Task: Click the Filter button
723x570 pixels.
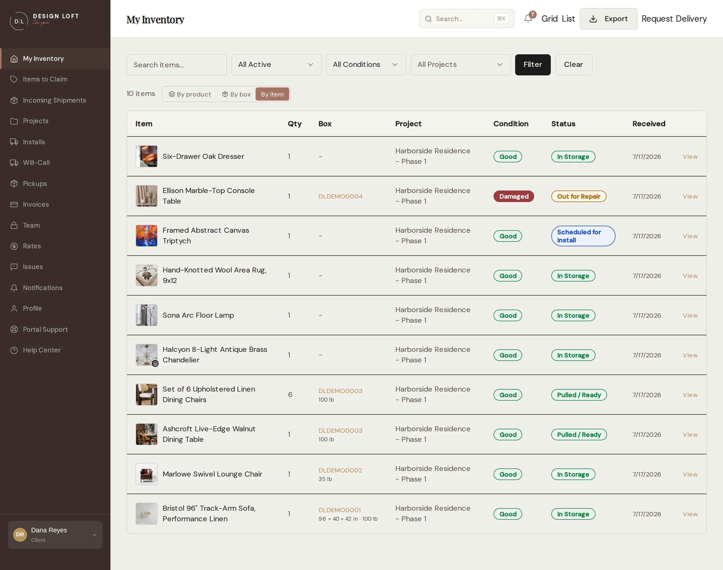Action: 533,64
